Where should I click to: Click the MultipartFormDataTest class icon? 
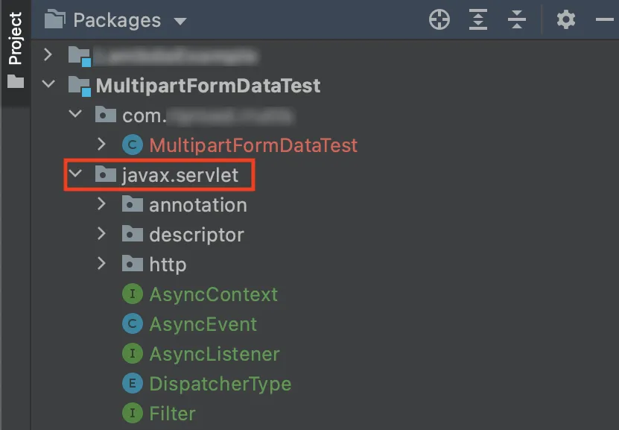pos(132,145)
